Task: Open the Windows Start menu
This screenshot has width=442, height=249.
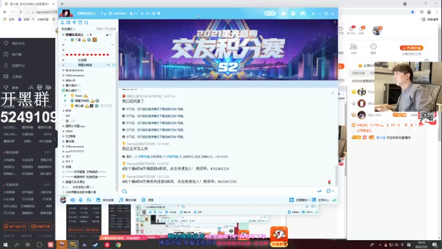Action: 6,244
